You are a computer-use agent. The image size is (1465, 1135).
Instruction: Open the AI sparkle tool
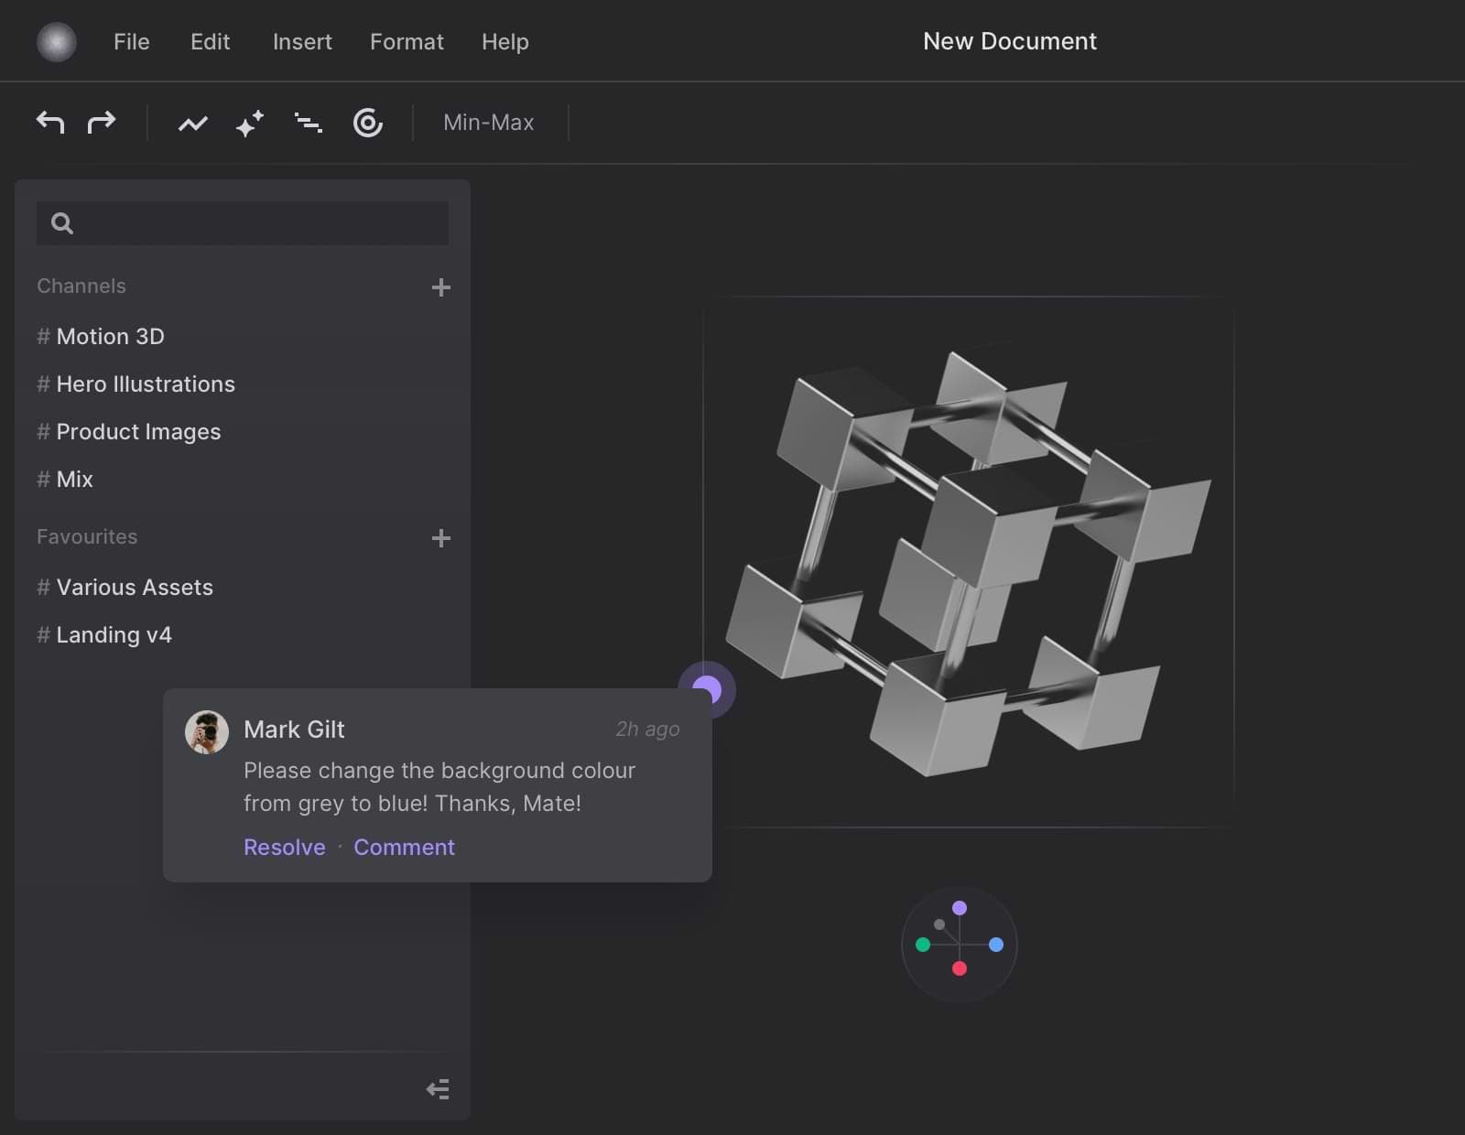pos(249,123)
